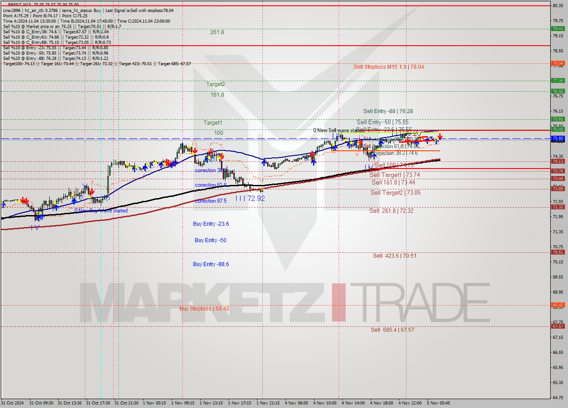Click the 'correction 61.8' label in blue

click(210, 185)
